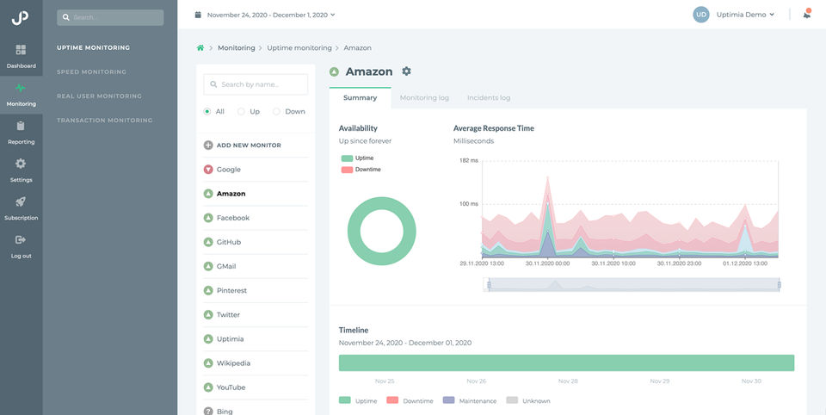826x415 pixels.
Task: Open Transaction Monitoring submenu item
Action: point(105,121)
